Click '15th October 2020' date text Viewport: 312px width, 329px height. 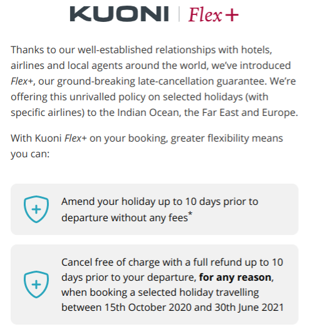[x=148, y=308]
